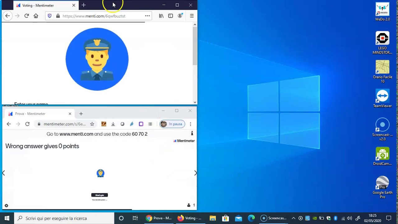This screenshot has height=224, width=398.
Task: Click the Mentimeter info icon
Action: pos(192,133)
